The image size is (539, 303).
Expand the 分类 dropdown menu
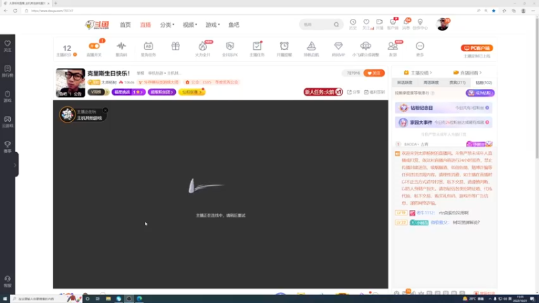167,25
